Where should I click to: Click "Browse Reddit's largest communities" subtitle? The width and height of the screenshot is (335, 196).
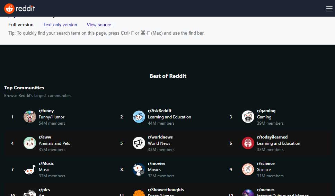(38, 96)
